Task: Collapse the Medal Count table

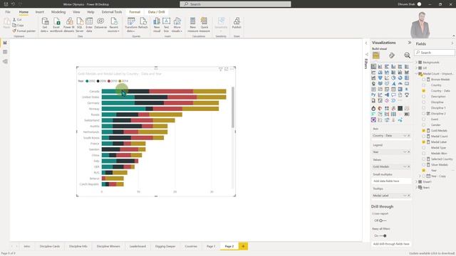Action: [x=416, y=74]
